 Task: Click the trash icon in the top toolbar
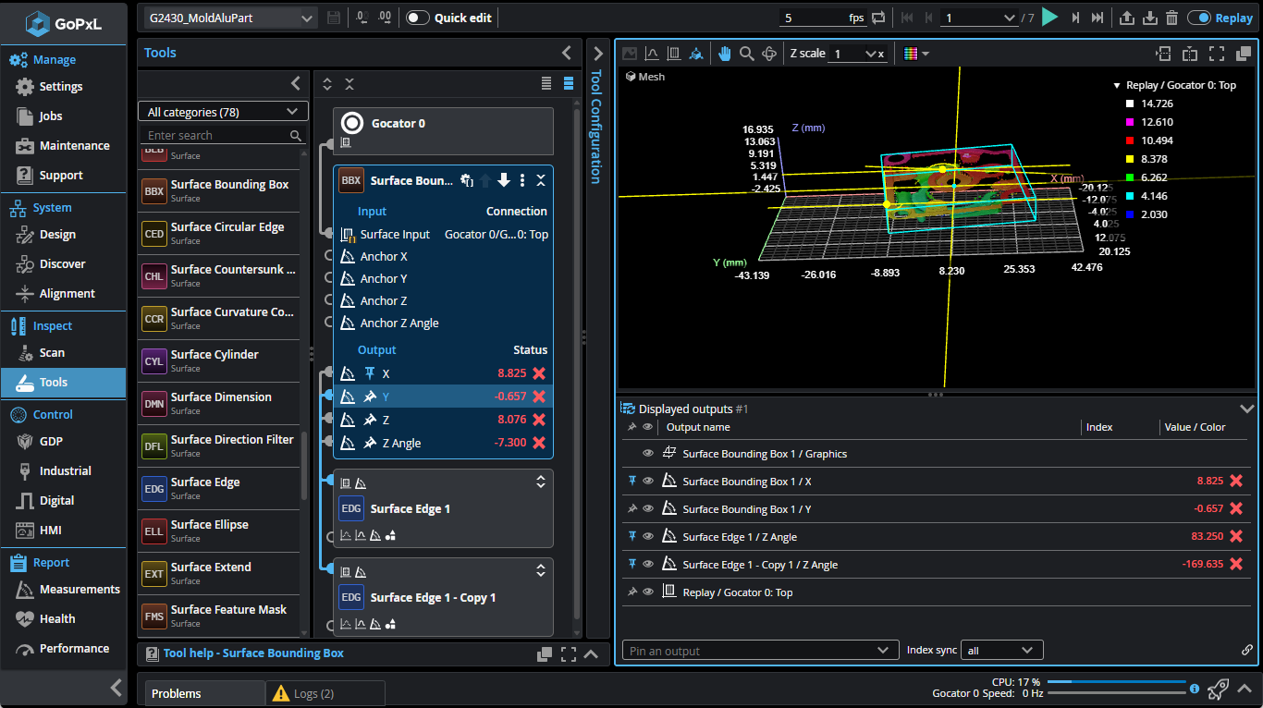pos(1171,16)
